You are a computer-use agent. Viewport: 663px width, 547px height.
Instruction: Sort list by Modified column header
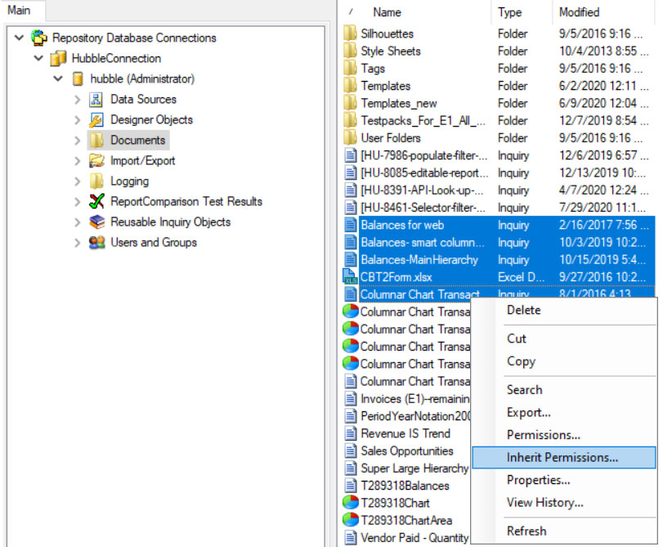coord(579,12)
